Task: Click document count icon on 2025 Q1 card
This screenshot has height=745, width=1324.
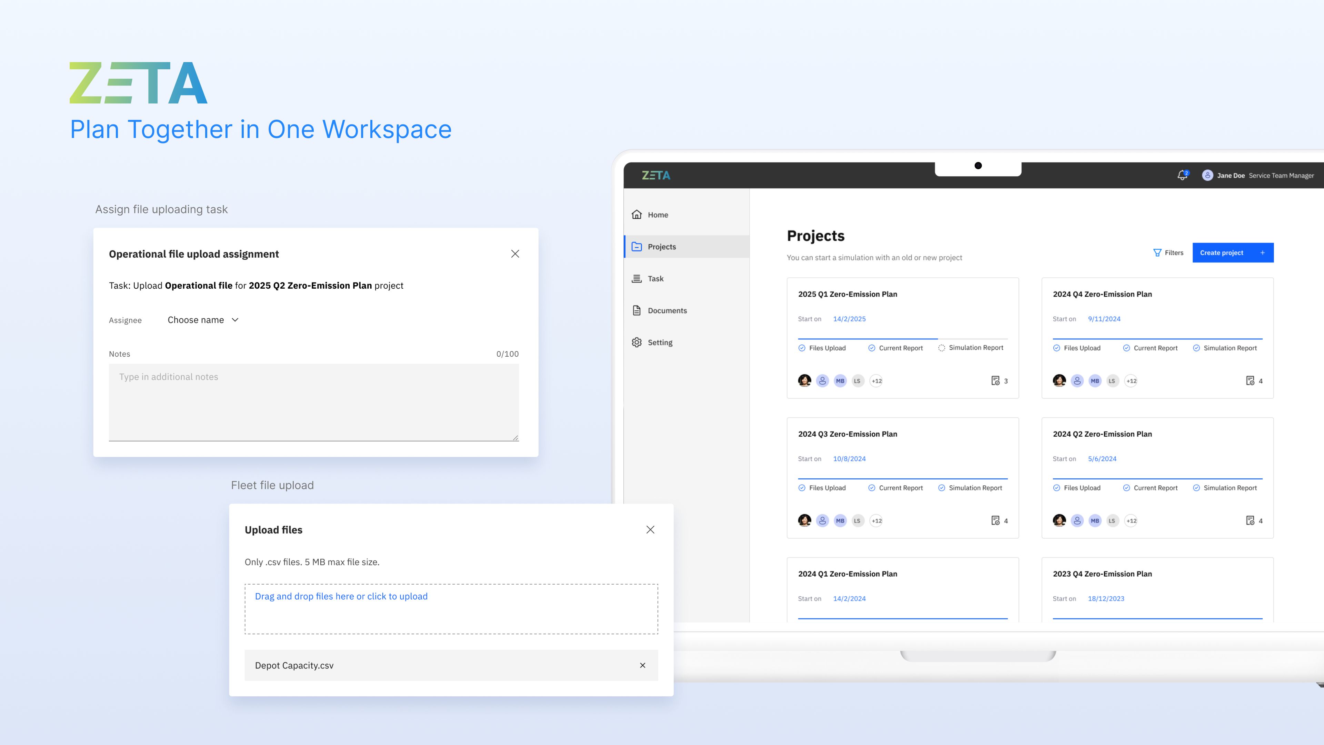Action: coord(995,381)
